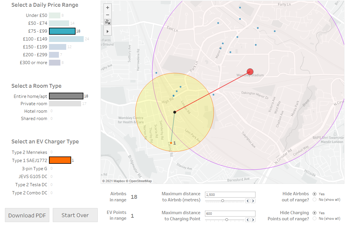Viewport: 345px width, 227px height.
Task: Click the charging point distance input field
Action: point(230,214)
